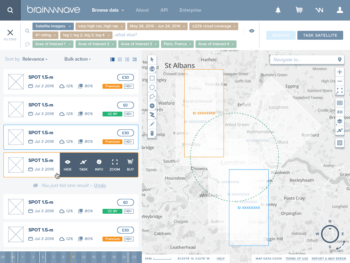
Task: Click the trash delete tool
Action: [152, 134]
